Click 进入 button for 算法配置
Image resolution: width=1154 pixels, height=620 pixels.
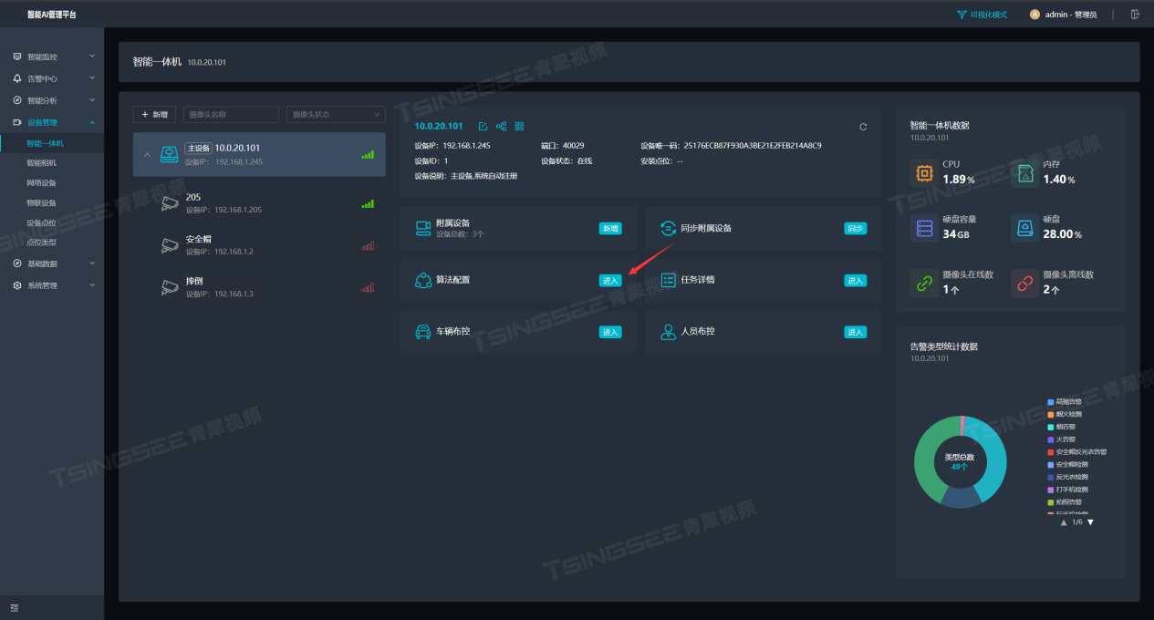tap(610, 280)
